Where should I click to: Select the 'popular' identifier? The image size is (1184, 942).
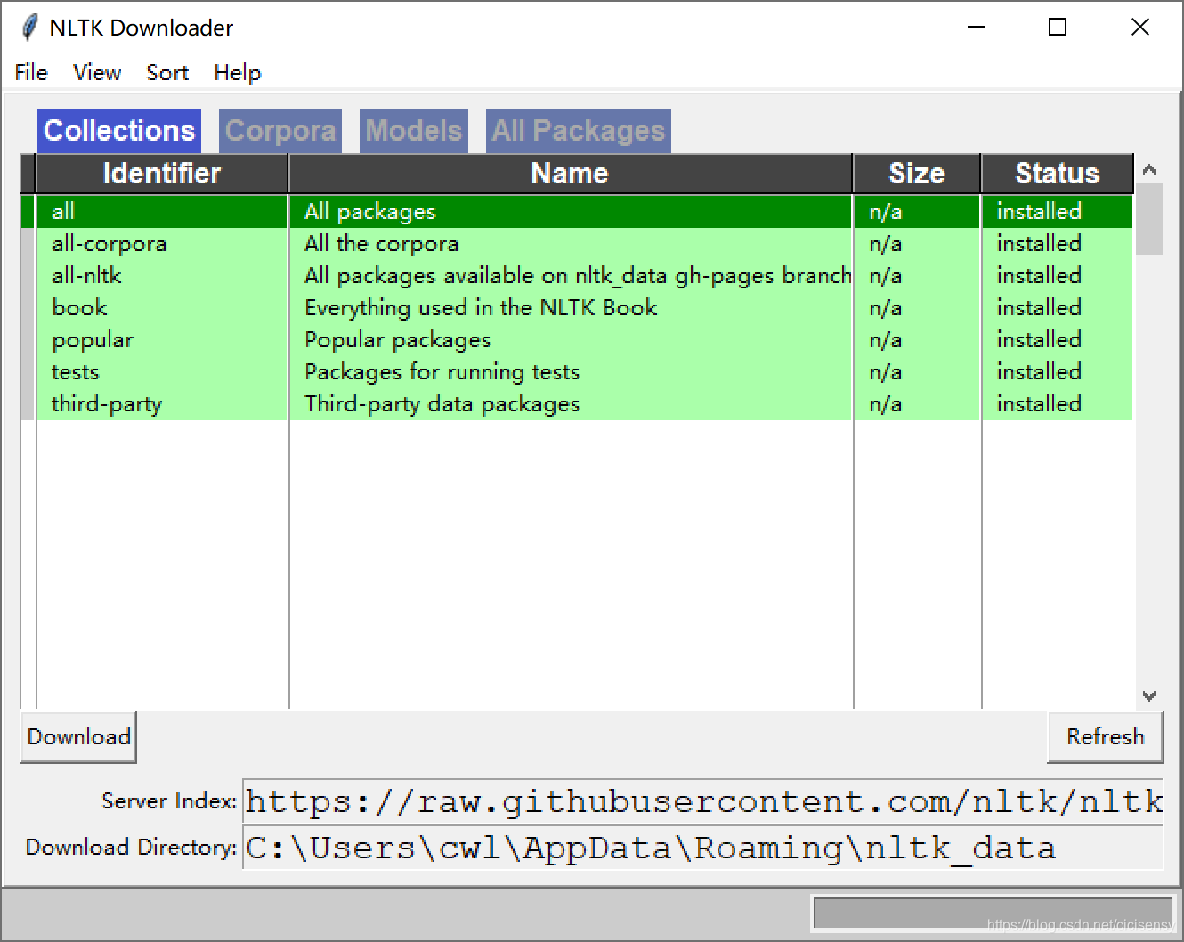coord(93,340)
